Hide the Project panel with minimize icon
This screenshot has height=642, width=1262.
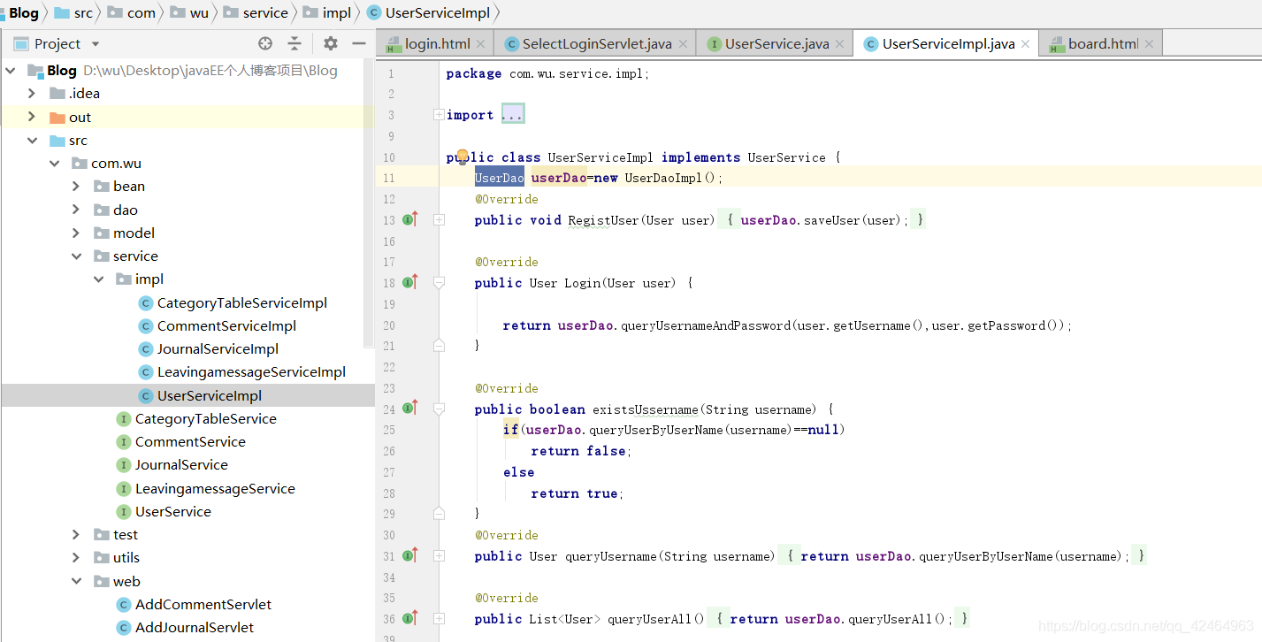358,43
